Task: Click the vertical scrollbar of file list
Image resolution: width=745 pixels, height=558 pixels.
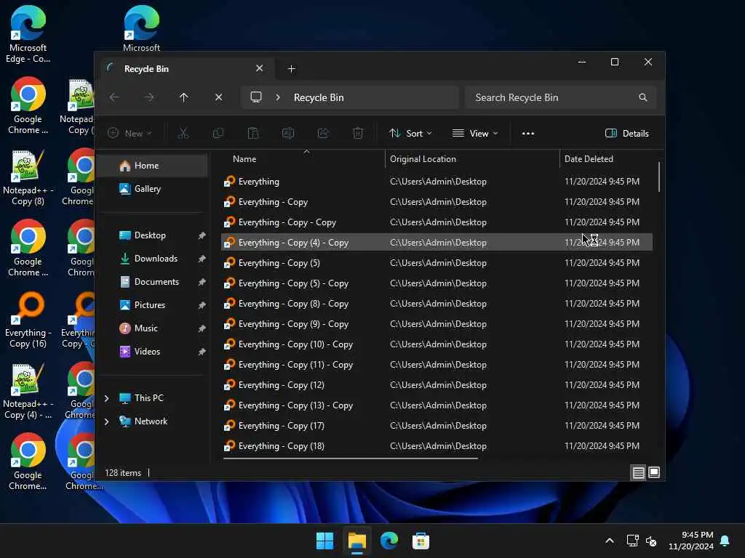Action: 658,177
